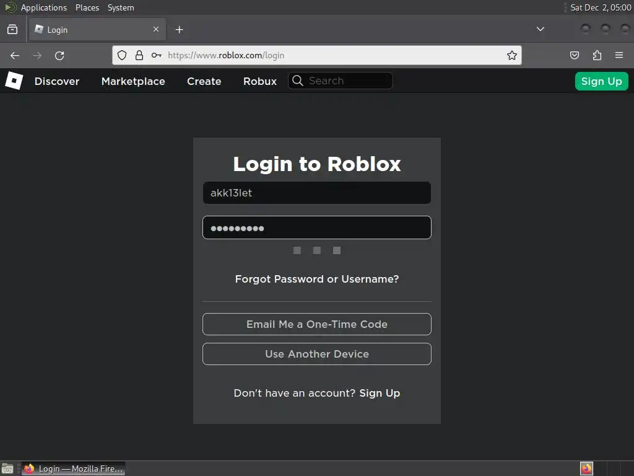This screenshot has height=476, width=634.
Task: Expand the list all tabs chevron
Action: (540, 29)
